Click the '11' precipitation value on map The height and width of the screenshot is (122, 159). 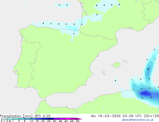click(151, 97)
